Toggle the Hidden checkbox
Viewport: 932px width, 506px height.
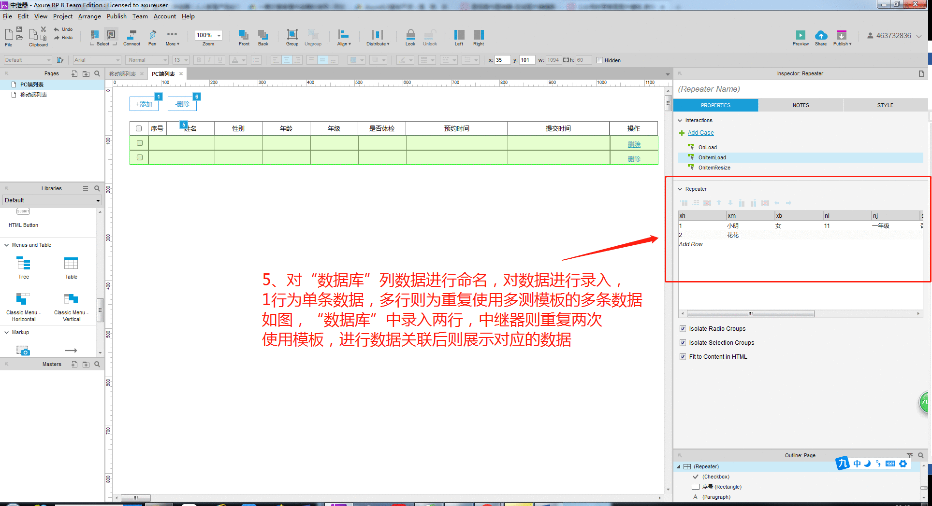pos(599,60)
